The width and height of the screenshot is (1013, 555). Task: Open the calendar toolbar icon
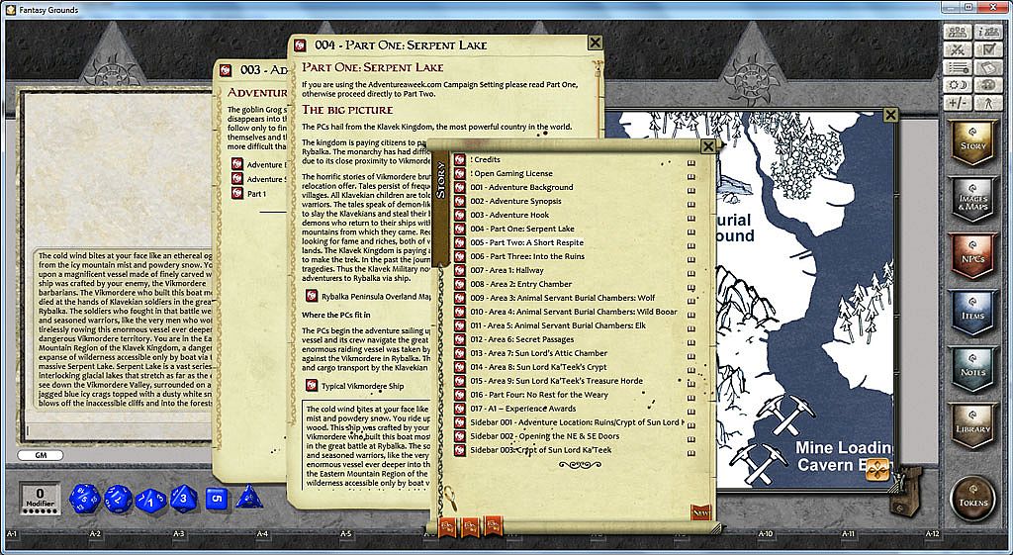[x=987, y=67]
